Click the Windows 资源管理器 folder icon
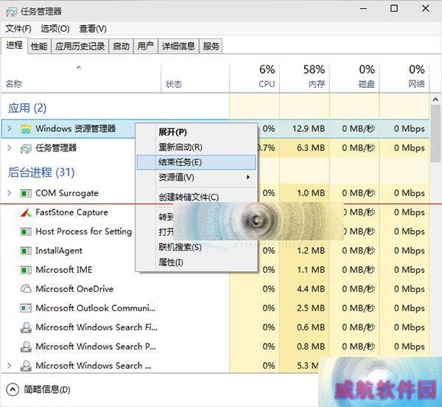 pos(26,129)
